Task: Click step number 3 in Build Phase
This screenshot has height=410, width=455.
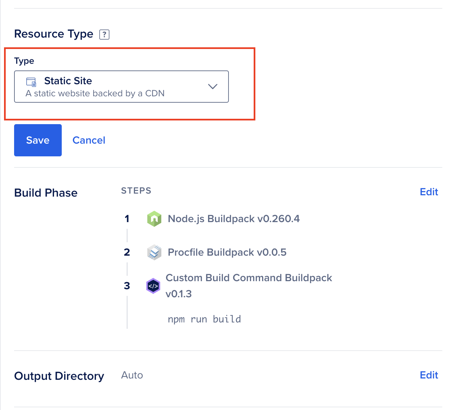Action: point(127,286)
